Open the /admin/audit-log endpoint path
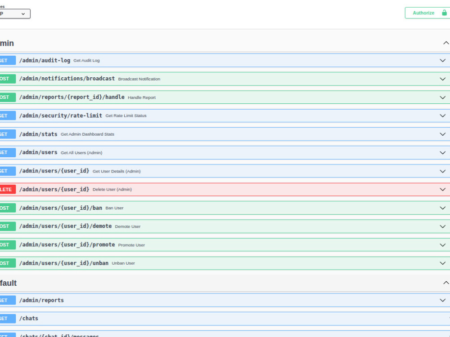The image size is (450, 337). (45, 61)
